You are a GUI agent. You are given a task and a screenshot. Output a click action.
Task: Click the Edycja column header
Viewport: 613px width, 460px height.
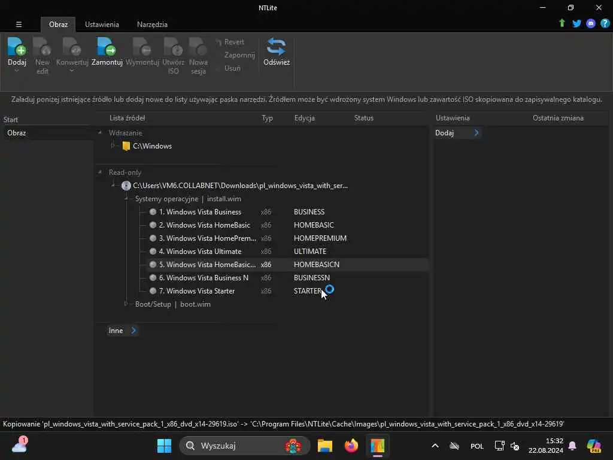304,118
